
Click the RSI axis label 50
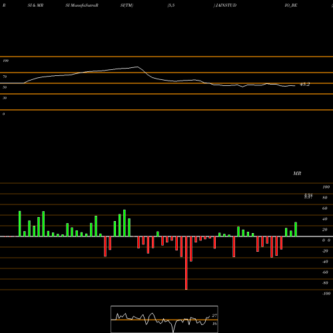pyautogui.click(x=5, y=87)
